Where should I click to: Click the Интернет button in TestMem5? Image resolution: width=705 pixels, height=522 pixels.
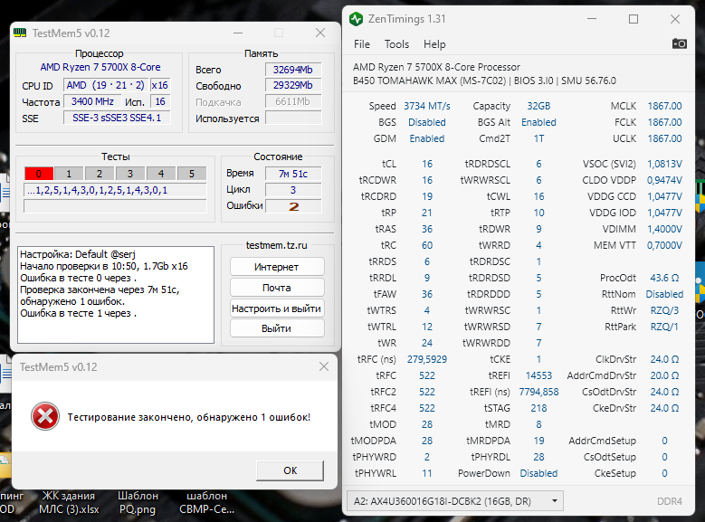click(x=277, y=267)
